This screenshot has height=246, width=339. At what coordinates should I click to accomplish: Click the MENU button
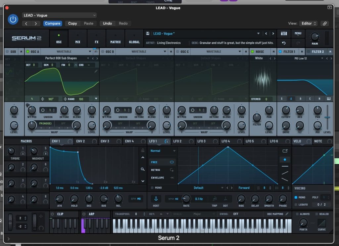[298, 33]
